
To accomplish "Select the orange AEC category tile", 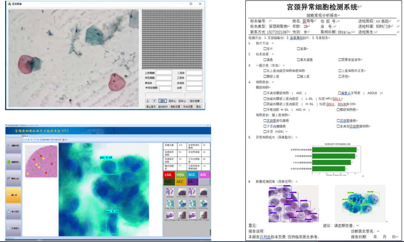I will pyautogui.click(x=181, y=182).
